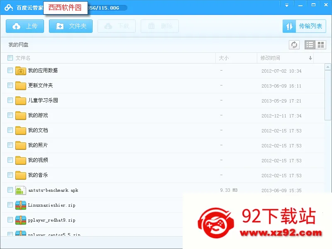Sort files by 大小 column
Viewport: 332px width, 249px height.
pyautogui.click(x=224, y=58)
